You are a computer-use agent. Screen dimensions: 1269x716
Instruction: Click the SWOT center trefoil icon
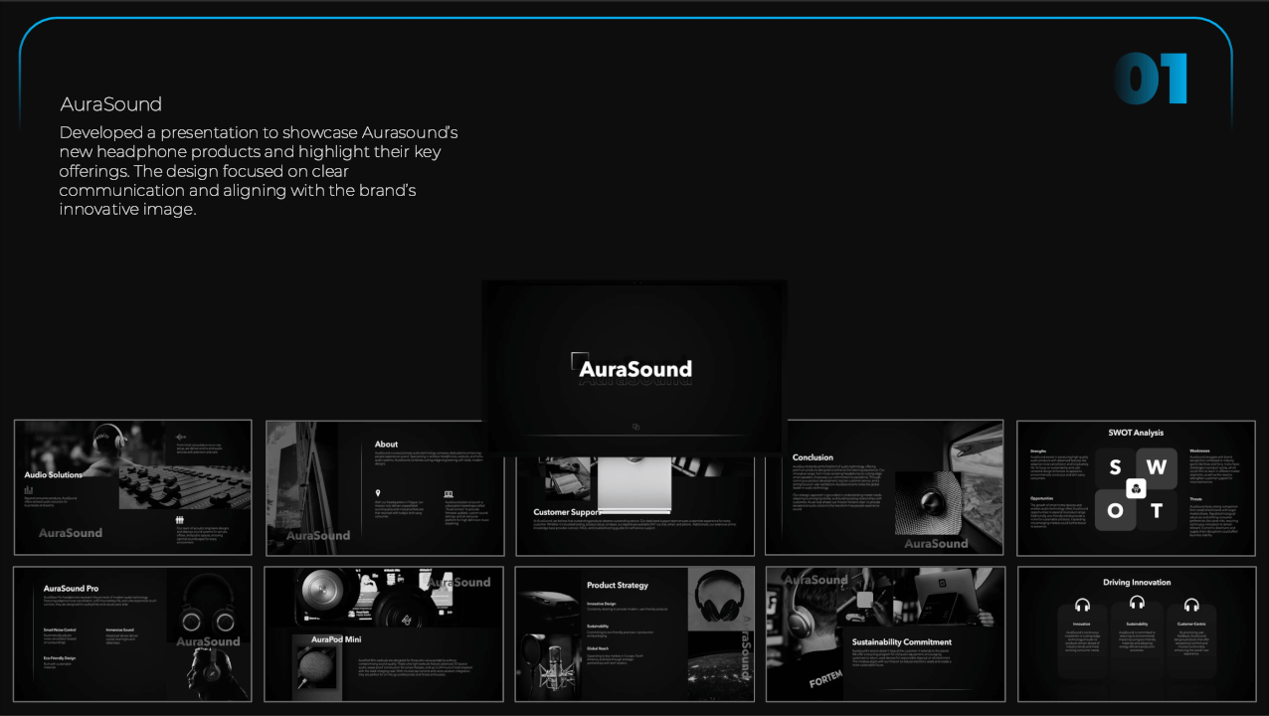click(1136, 488)
